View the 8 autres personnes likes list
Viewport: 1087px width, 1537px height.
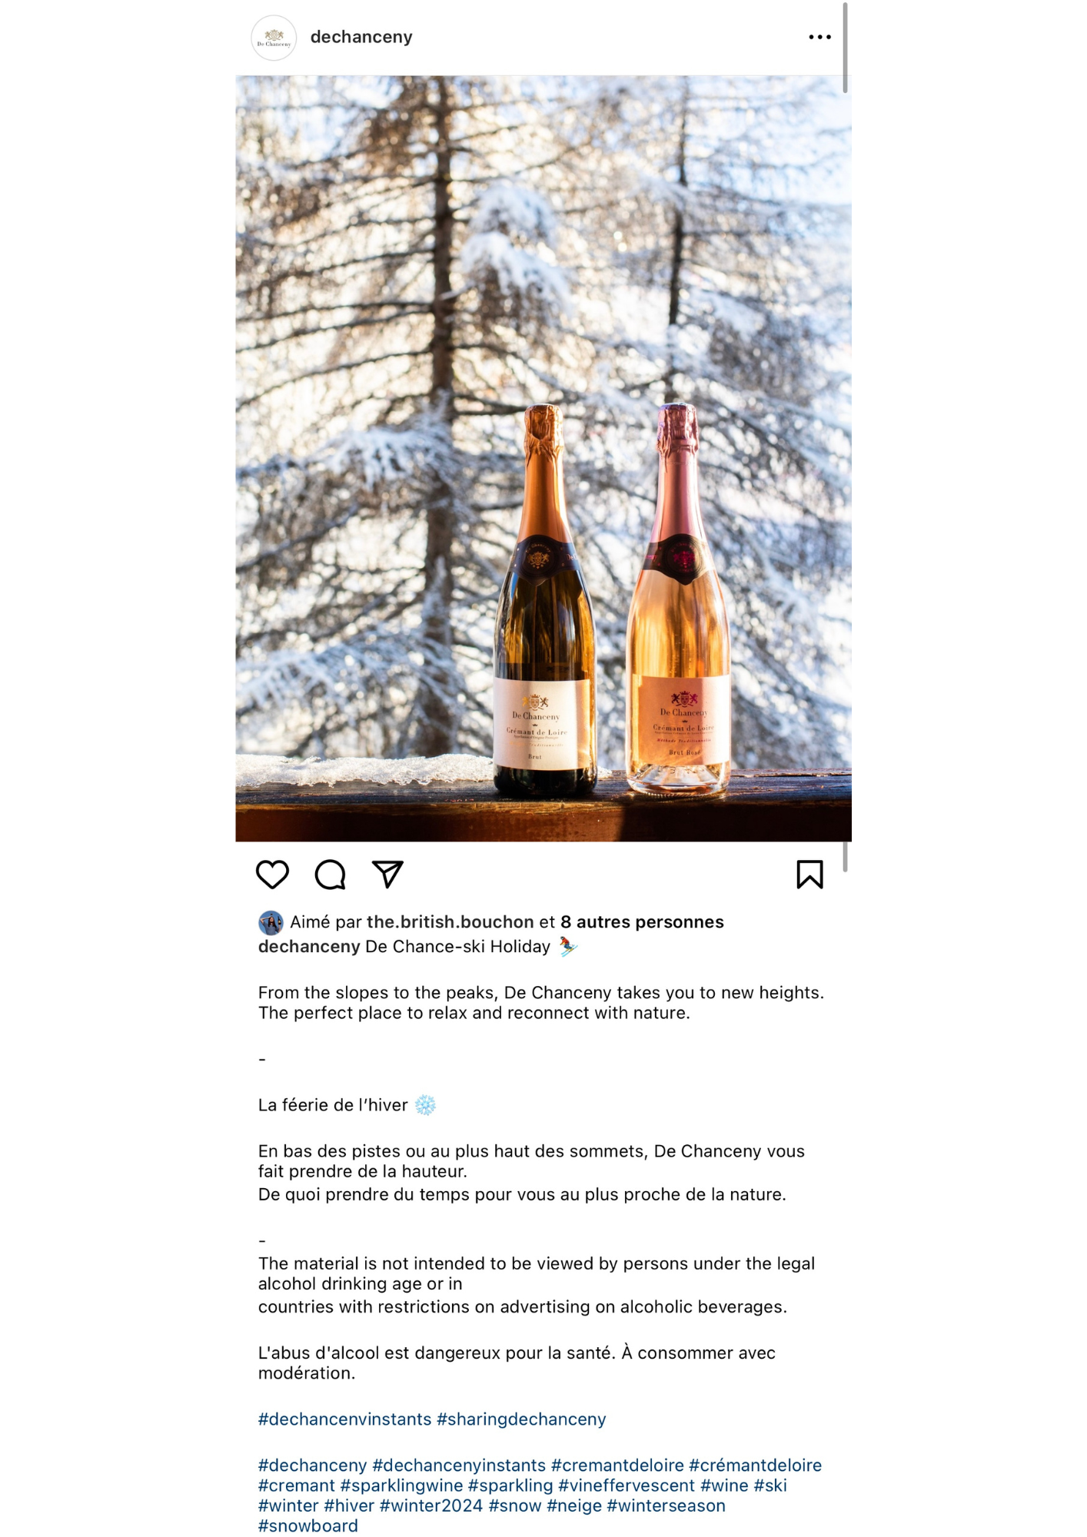click(x=642, y=921)
